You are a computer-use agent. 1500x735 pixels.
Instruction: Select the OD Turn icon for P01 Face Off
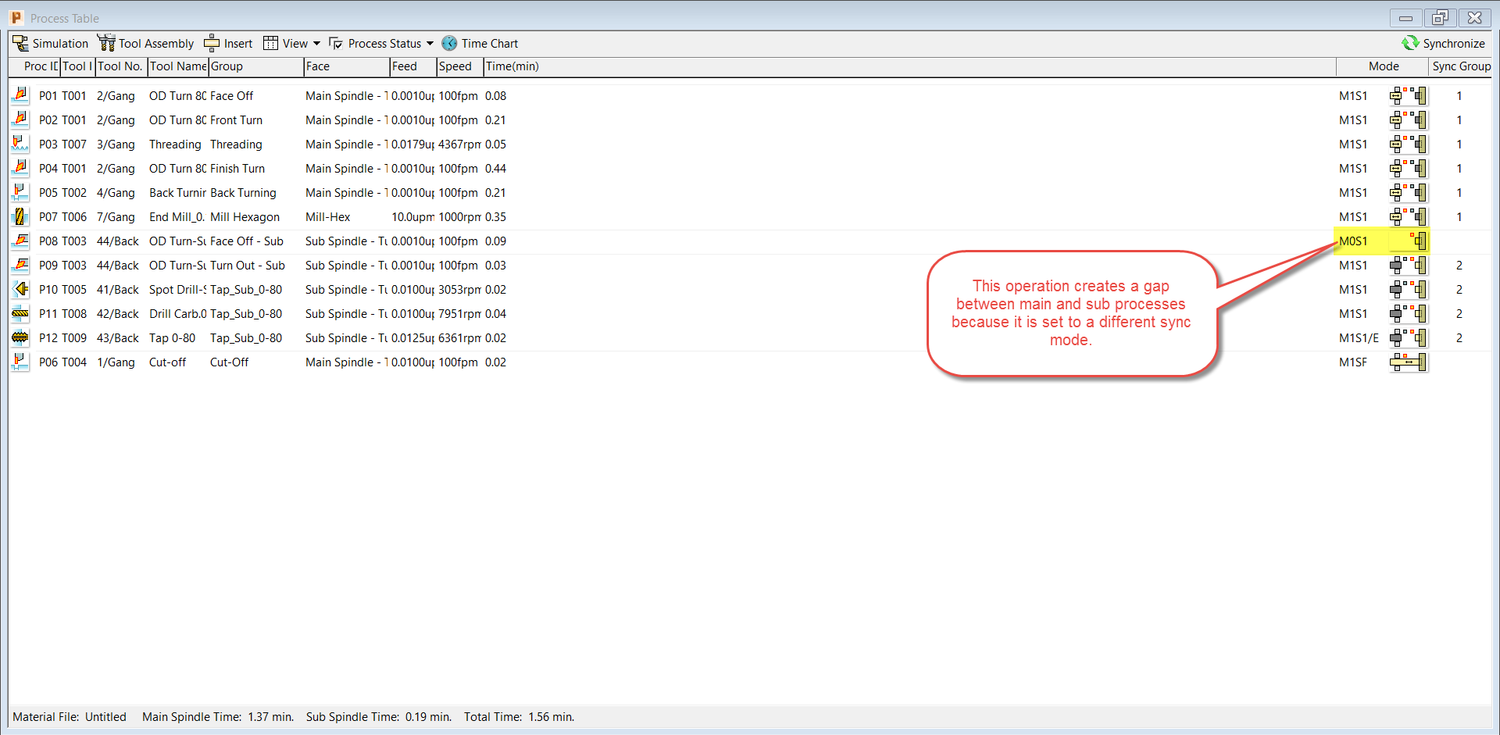tap(20, 95)
